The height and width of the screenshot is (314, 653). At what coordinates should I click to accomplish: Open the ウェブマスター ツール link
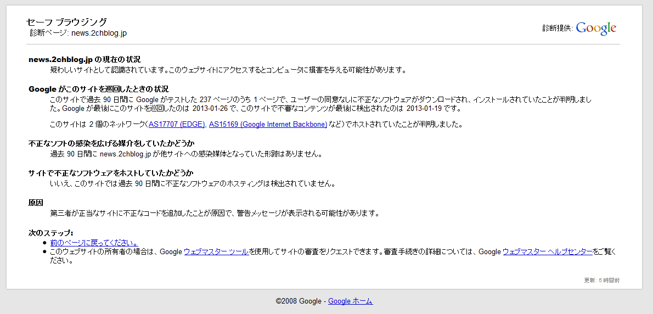[x=217, y=251]
